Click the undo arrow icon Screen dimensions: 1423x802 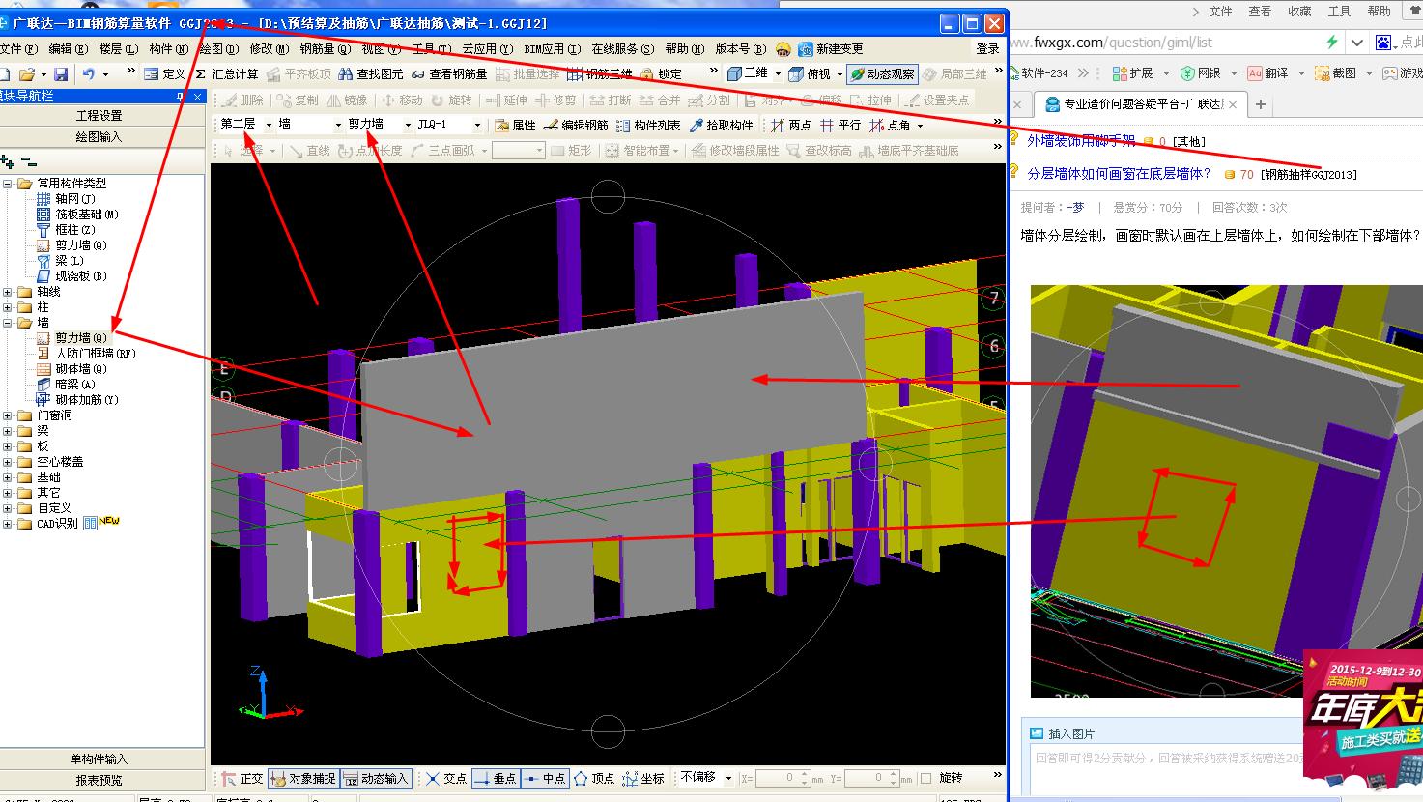89,73
